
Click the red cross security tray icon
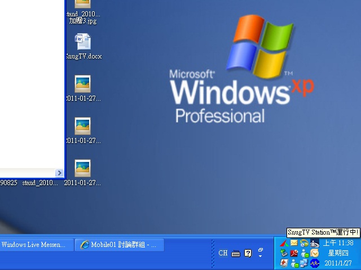pos(284,263)
